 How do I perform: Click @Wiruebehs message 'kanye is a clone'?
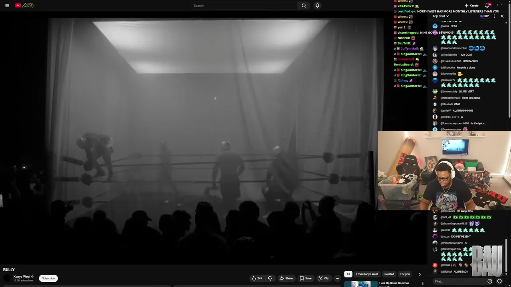pos(466,67)
